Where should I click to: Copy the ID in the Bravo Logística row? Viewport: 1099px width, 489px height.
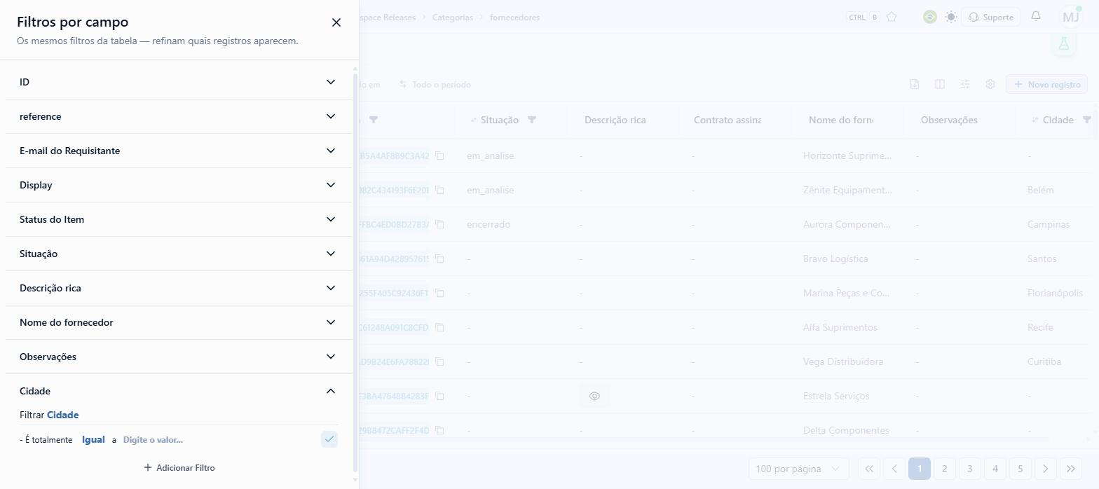coord(439,259)
